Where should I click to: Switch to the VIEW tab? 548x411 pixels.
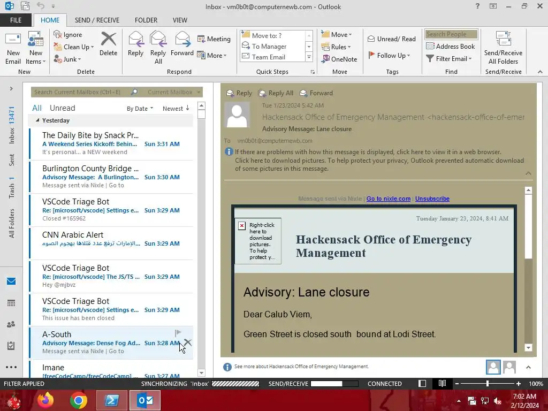tap(180, 20)
